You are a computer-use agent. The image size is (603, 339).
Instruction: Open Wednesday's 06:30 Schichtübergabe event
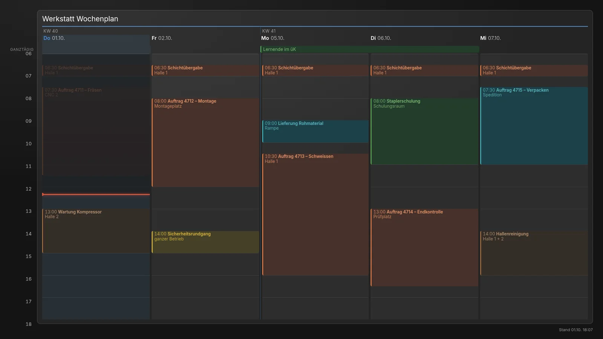coord(534,70)
